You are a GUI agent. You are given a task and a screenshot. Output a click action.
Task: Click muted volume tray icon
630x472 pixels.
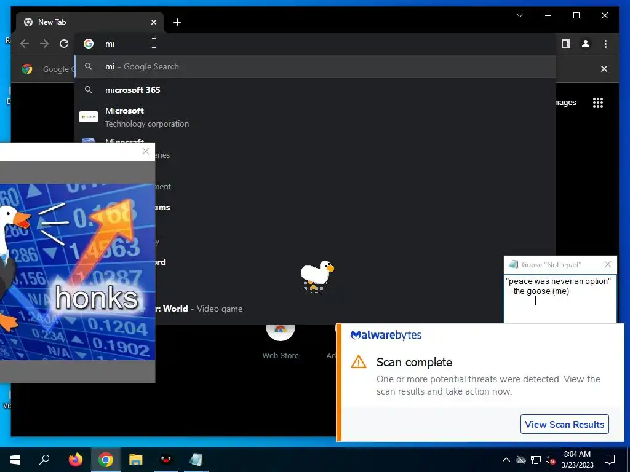coord(551,460)
